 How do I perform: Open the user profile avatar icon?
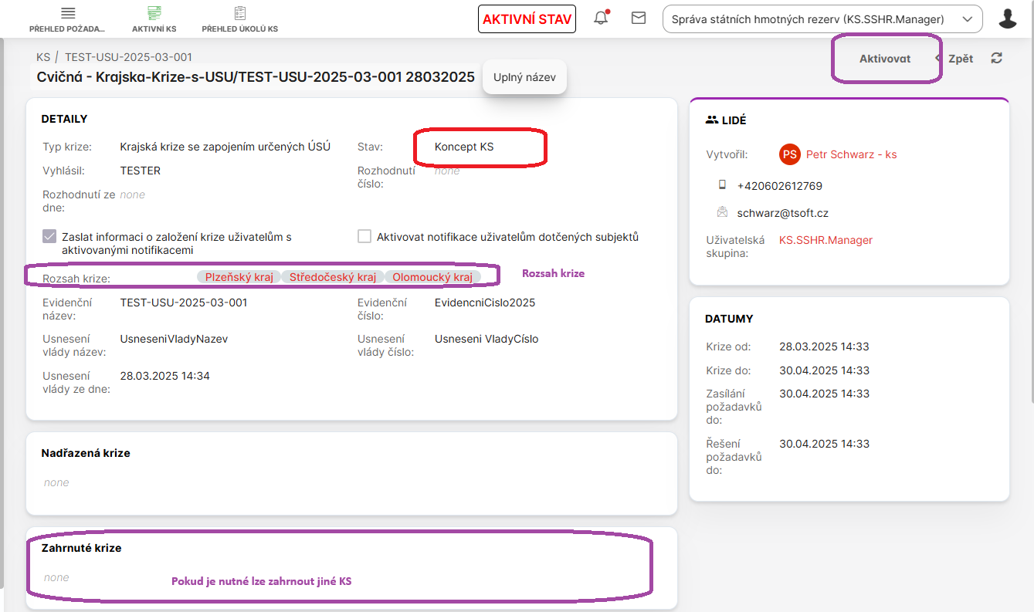[1007, 19]
